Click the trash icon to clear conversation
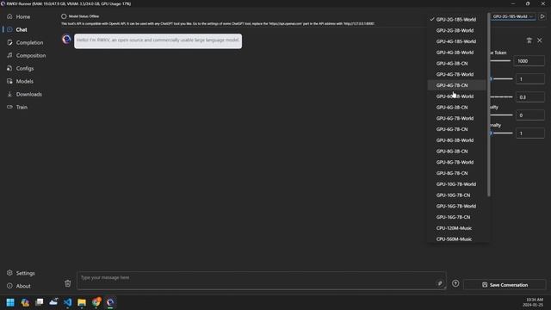The width and height of the screenshot is (551, 310). point(68,283)
